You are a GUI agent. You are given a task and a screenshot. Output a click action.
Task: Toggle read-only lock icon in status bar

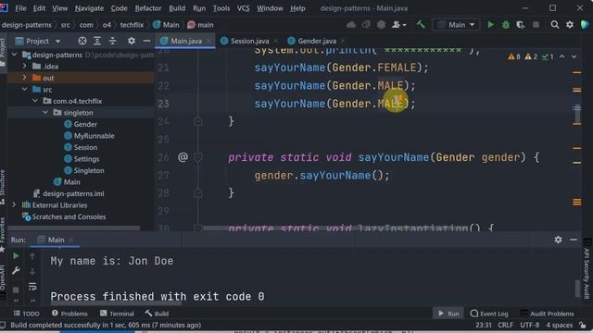[x=583, y=325]
